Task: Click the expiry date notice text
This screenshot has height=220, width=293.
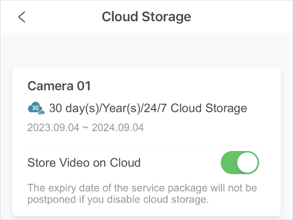Action: pos(142,193)
